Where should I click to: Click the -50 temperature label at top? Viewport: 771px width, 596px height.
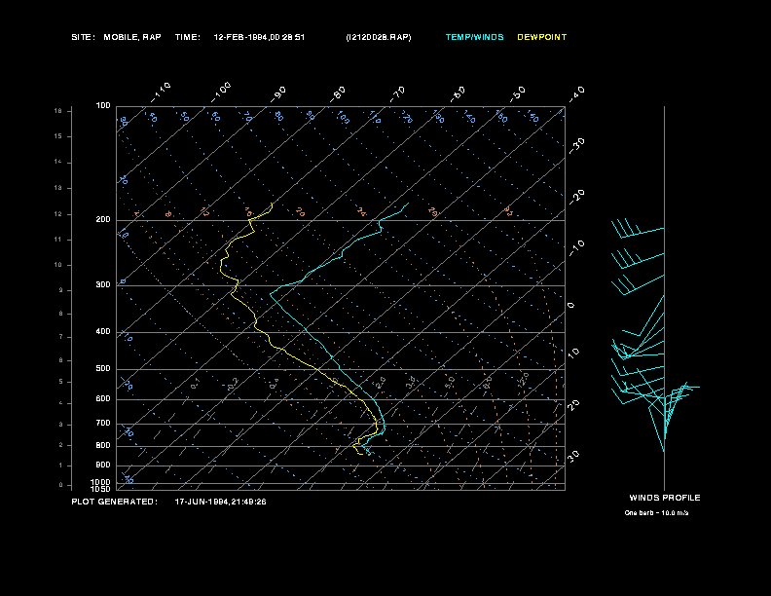(x=517, y=94)
